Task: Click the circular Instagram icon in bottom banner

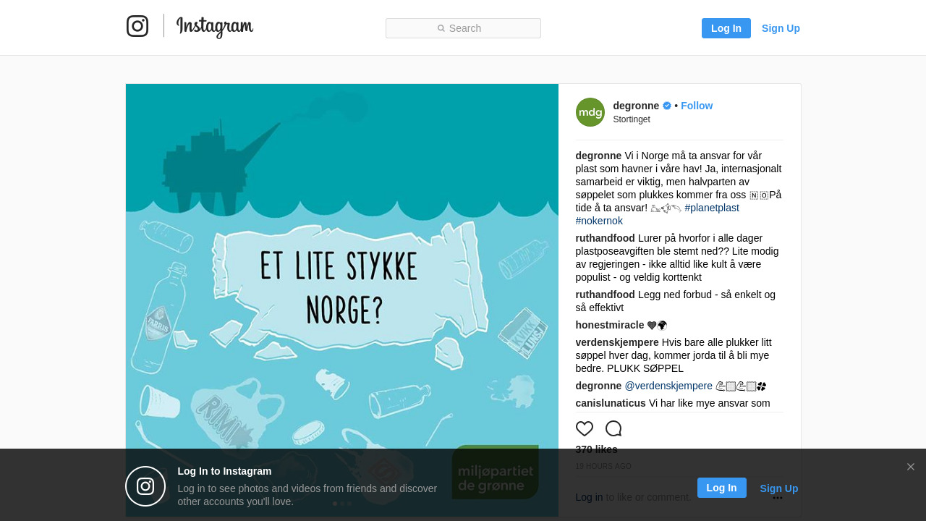Action: [x=145, y=486]
